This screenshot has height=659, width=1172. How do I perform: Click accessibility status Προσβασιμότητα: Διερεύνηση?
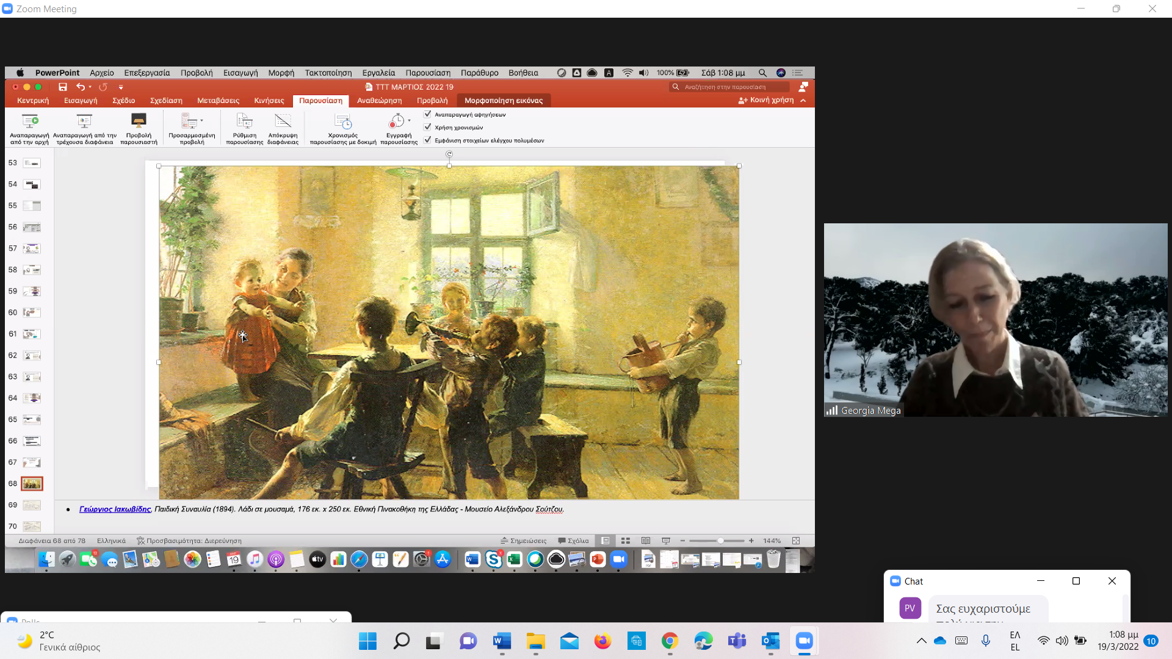coord(189,541)
